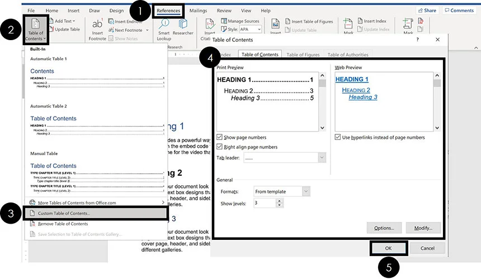The height and width of the screenshot is (280, 481).
Task: Toggle Right align page numbers checkbox
Action: 219,147
